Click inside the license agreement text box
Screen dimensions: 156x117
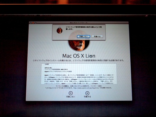point(79,74)
